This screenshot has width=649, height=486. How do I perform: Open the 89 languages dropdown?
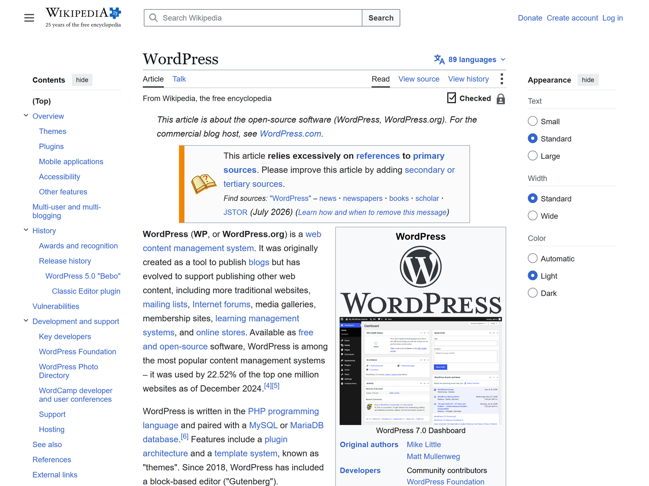pos(470,60)
